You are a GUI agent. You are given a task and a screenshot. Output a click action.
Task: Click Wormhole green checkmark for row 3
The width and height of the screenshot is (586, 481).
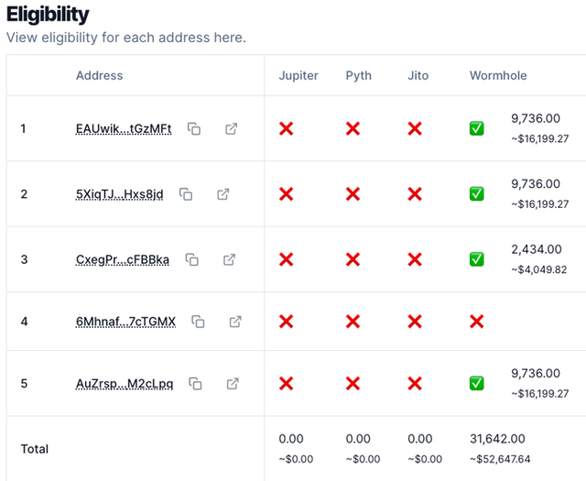pyautogui.click(x=477, y=259)
